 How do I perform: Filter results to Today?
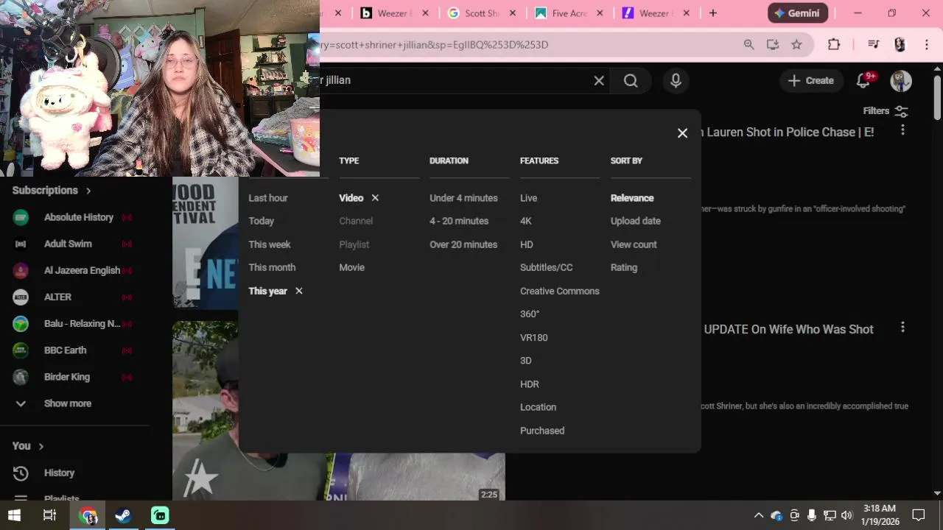coord(262,221)
